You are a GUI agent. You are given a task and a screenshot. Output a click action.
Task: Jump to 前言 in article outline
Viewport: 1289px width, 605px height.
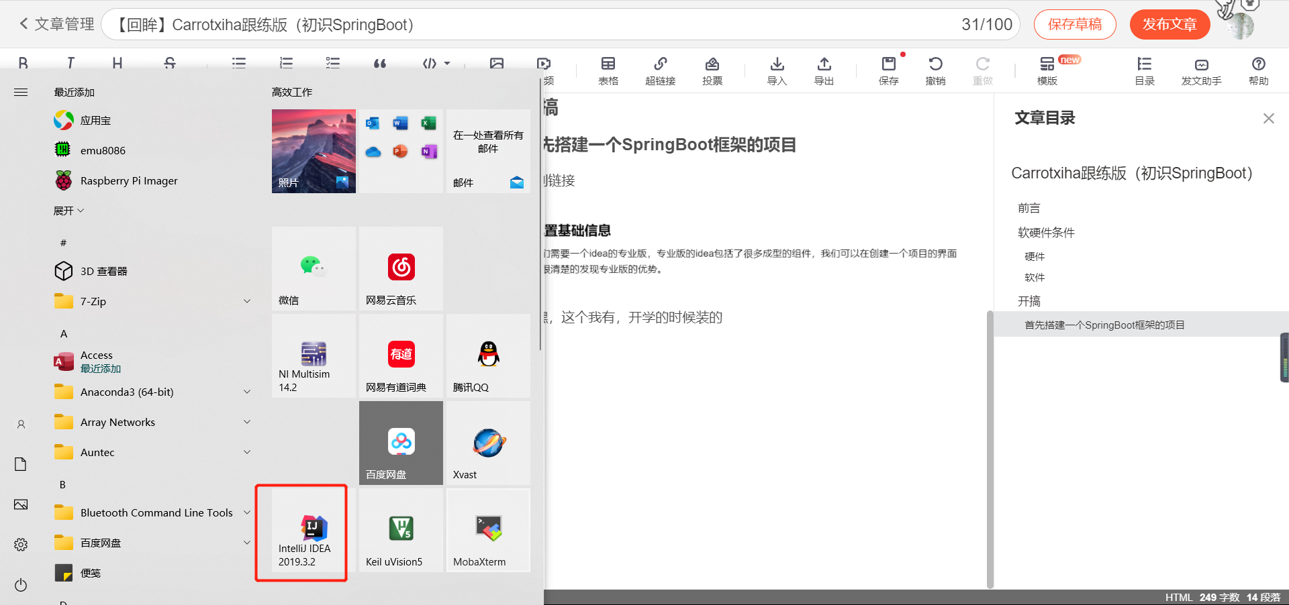1029,208
